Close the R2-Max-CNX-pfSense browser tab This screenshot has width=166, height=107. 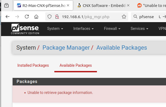point(68,5)
